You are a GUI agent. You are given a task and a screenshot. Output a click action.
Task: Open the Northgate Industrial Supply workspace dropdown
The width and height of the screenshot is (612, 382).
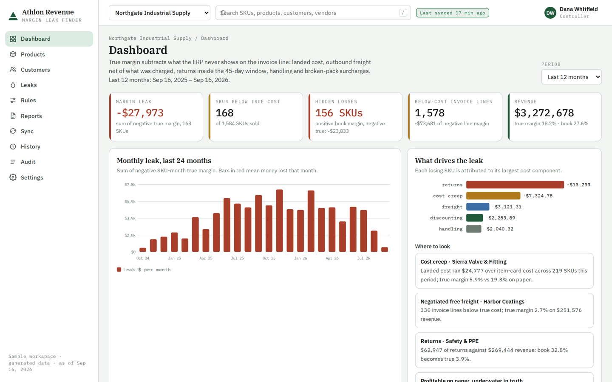tap(159, 13)
